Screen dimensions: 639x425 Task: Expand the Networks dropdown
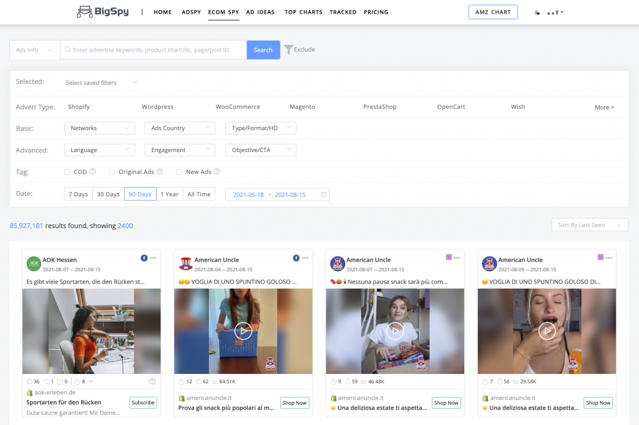tap(99, 128)
